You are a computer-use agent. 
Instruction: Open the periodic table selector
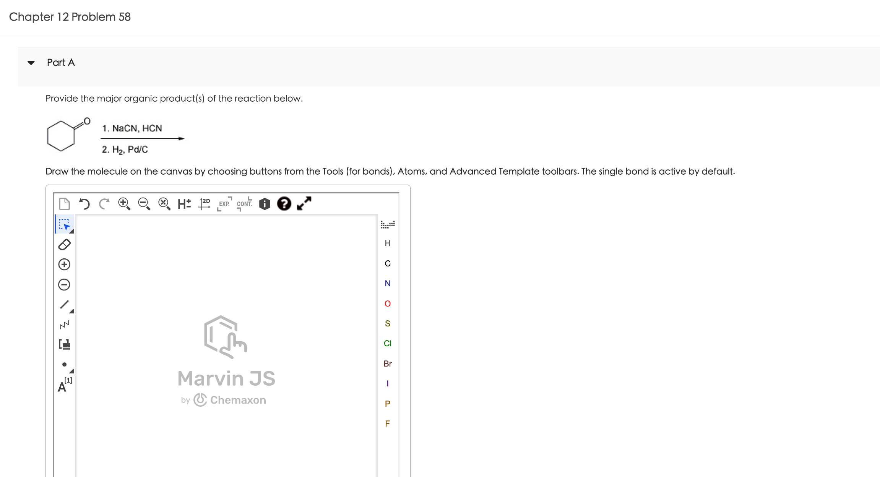point(388,224)
